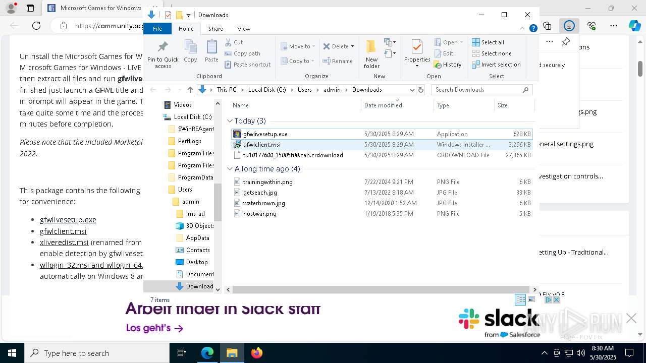Open recent locations dropdown in navigation
This screenshot has width=646, height=363.
click(x=179, y=90)
